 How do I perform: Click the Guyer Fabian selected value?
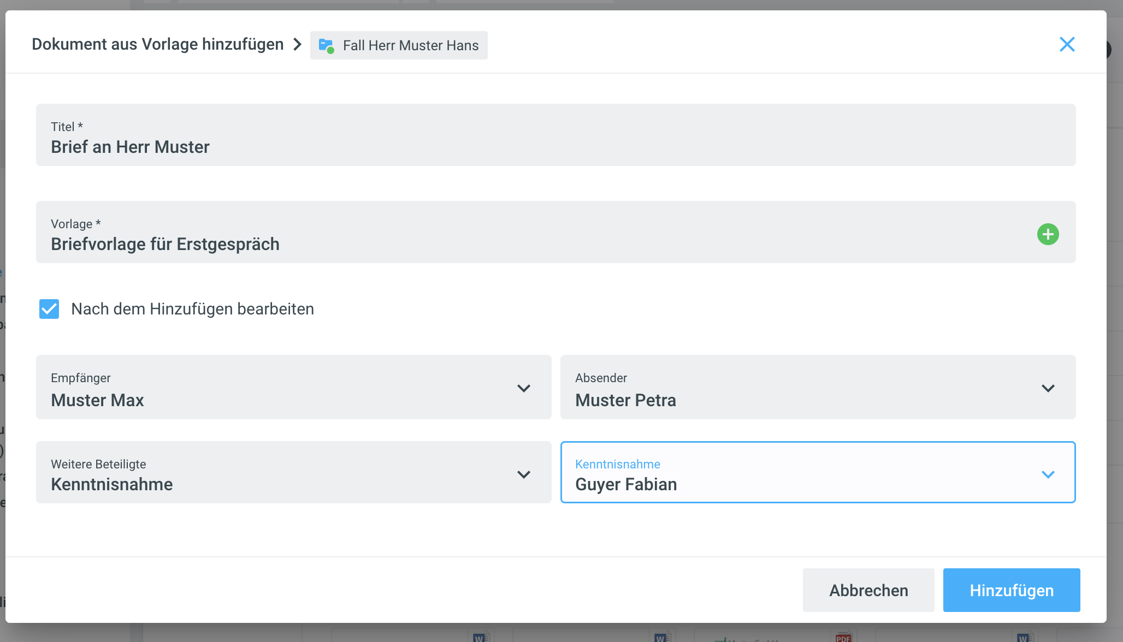pos(626,484)
